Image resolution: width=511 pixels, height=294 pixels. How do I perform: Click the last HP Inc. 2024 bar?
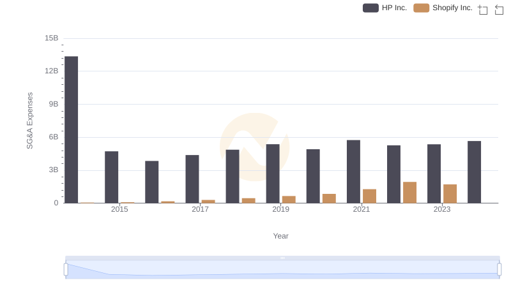(474, 172)
